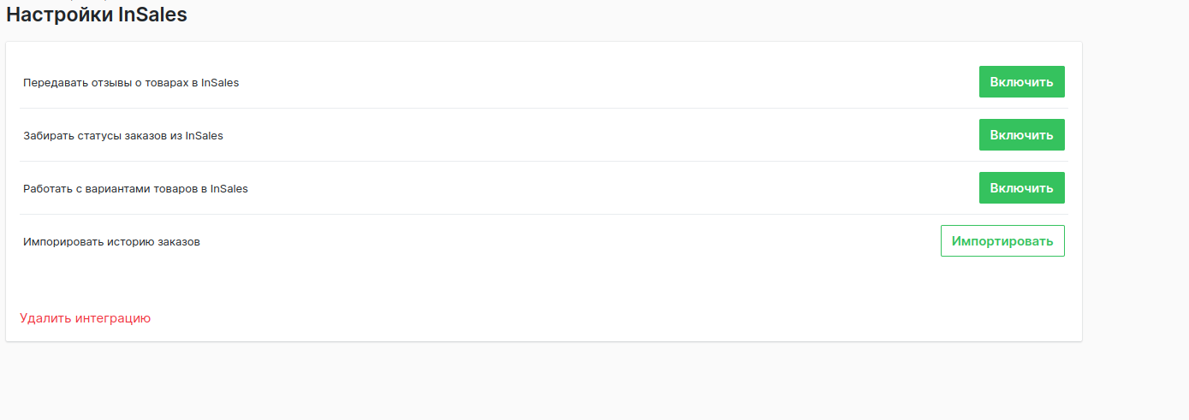Image resolution: width=1189 pixels, height=420 pixels.
Task: Click the Импортировать button
Action: 1002,241
